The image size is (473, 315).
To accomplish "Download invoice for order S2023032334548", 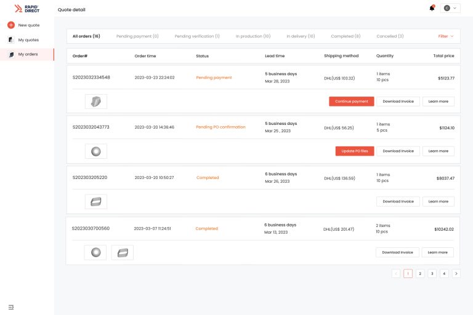I will [x=398, y=102].
